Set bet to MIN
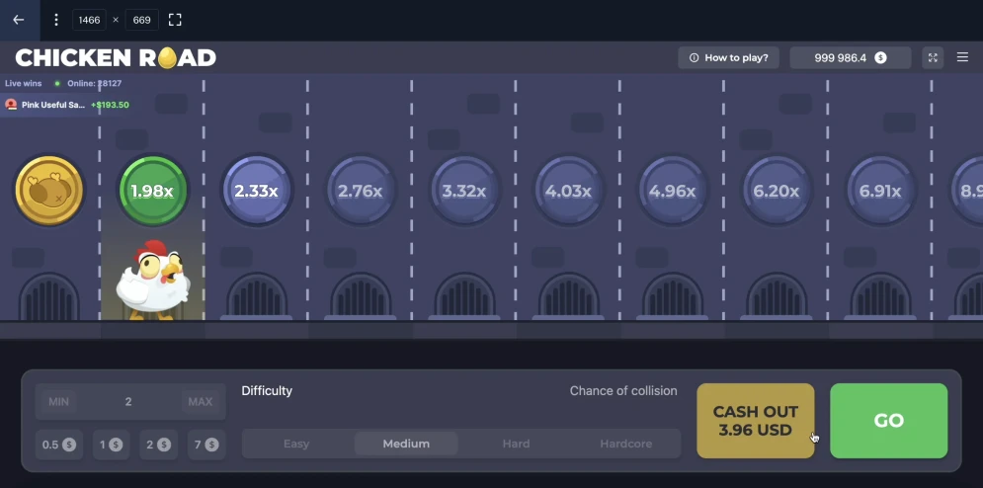Image resolution: width=983 pixels, height=488 pixels. coord(59,402)
